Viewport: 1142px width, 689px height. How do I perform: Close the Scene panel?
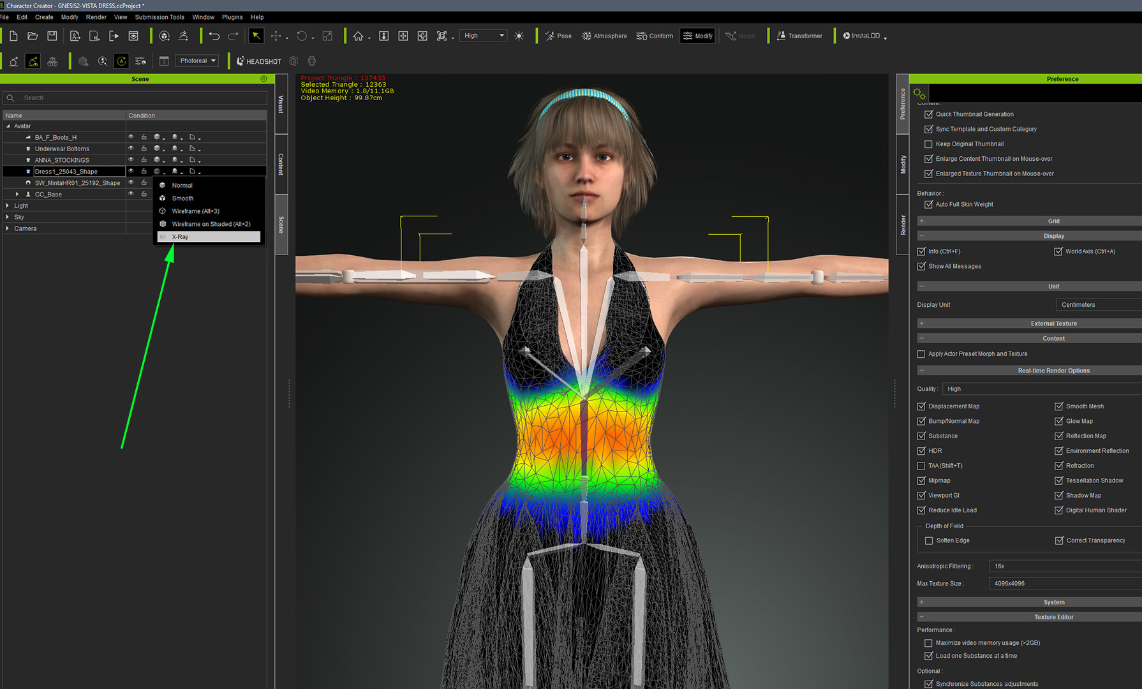[x=264, y=78]
